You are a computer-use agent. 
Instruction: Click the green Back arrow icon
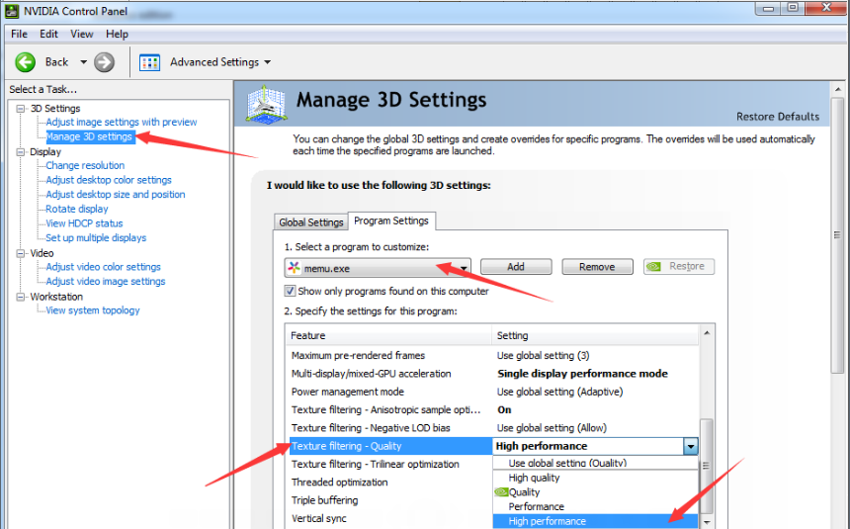(x=26, y=62)
